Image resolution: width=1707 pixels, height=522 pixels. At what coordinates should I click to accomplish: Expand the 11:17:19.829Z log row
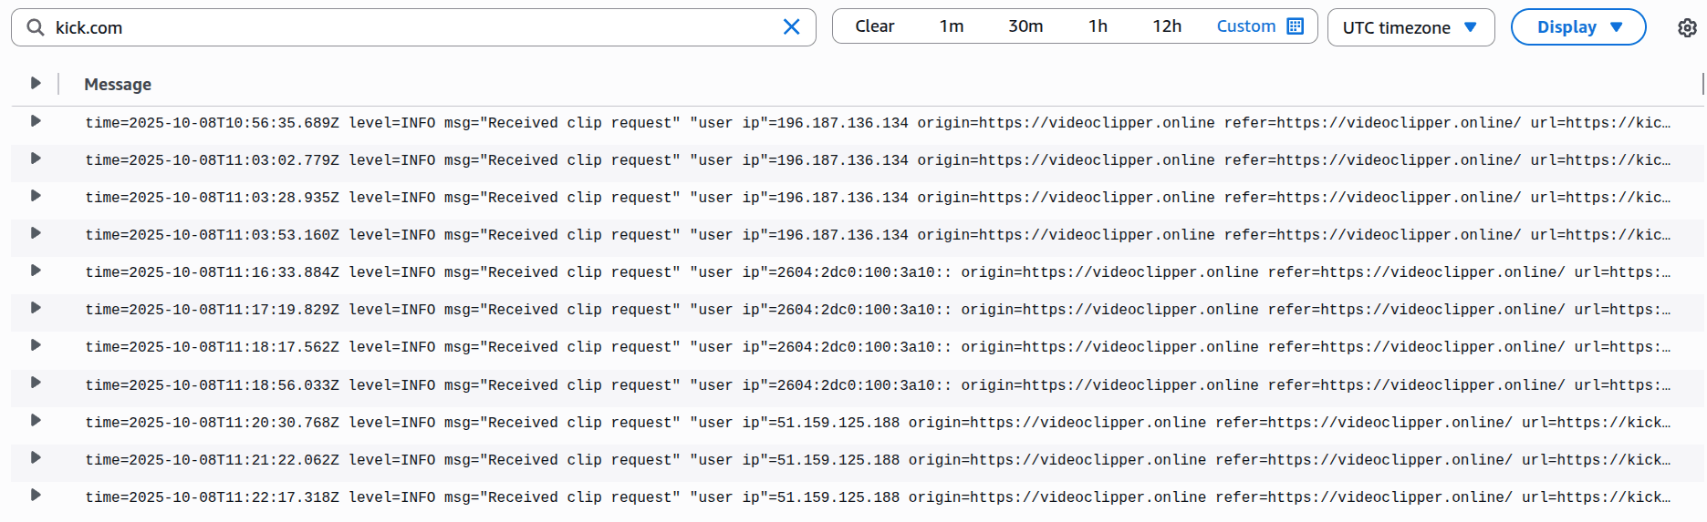[36, 308]
